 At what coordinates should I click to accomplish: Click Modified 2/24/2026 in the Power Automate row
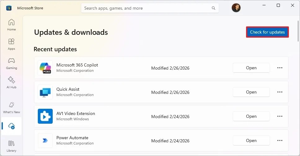[x=170, y=141]
